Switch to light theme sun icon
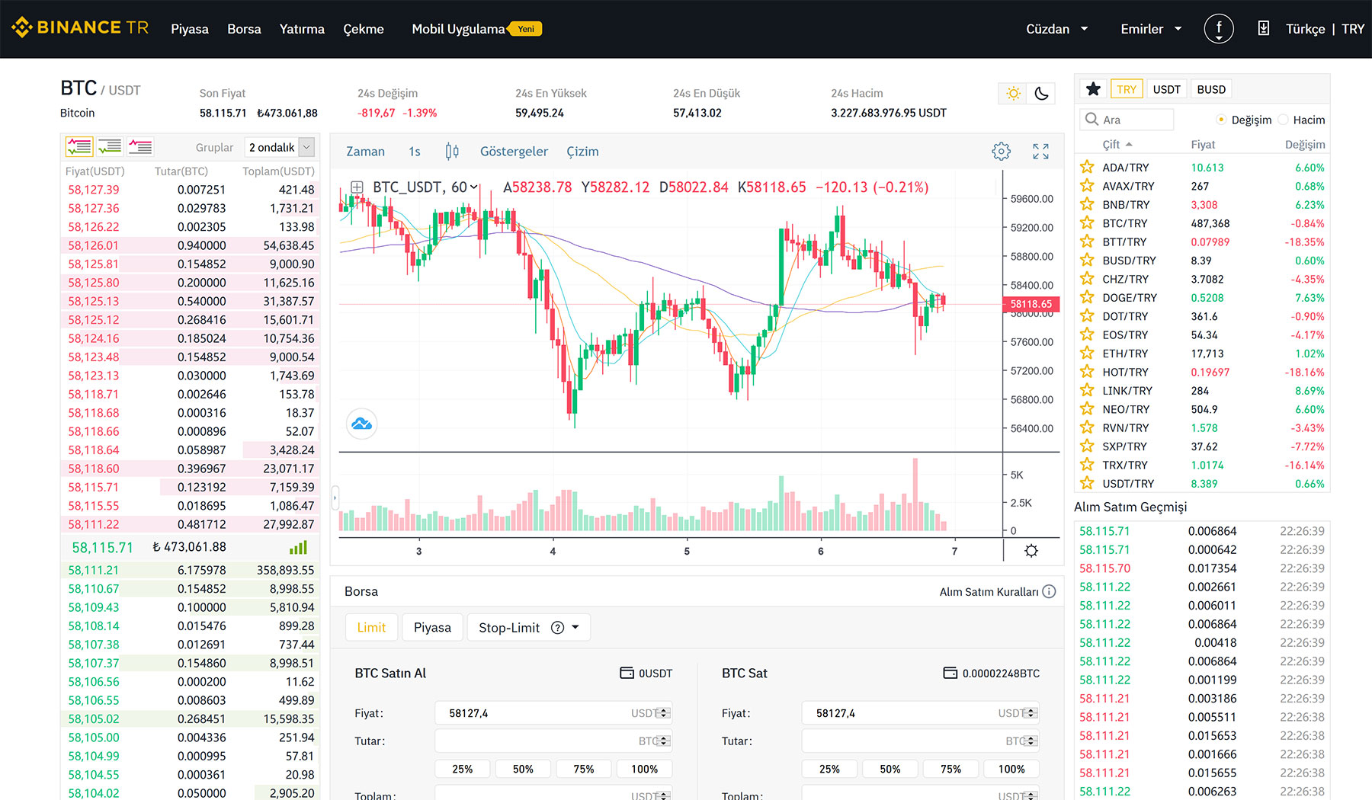Viewport: 1372px width, 800px height. [1013, 94]
